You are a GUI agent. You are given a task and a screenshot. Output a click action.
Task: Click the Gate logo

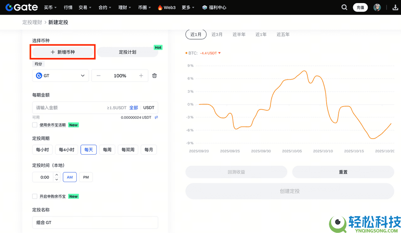pos(21,7)
